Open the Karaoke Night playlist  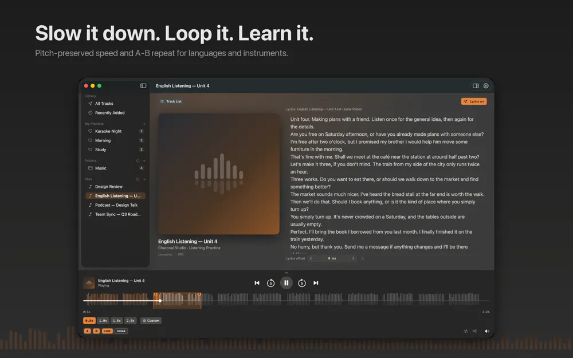pos(115,131)
